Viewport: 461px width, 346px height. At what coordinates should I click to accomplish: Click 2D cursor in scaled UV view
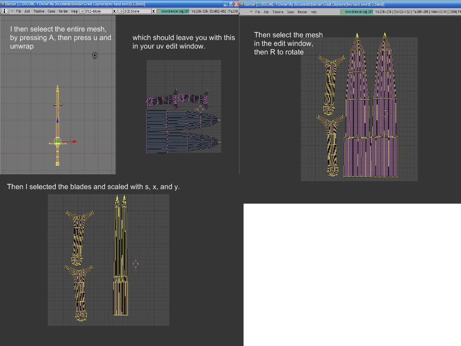[x=135, y=264]
